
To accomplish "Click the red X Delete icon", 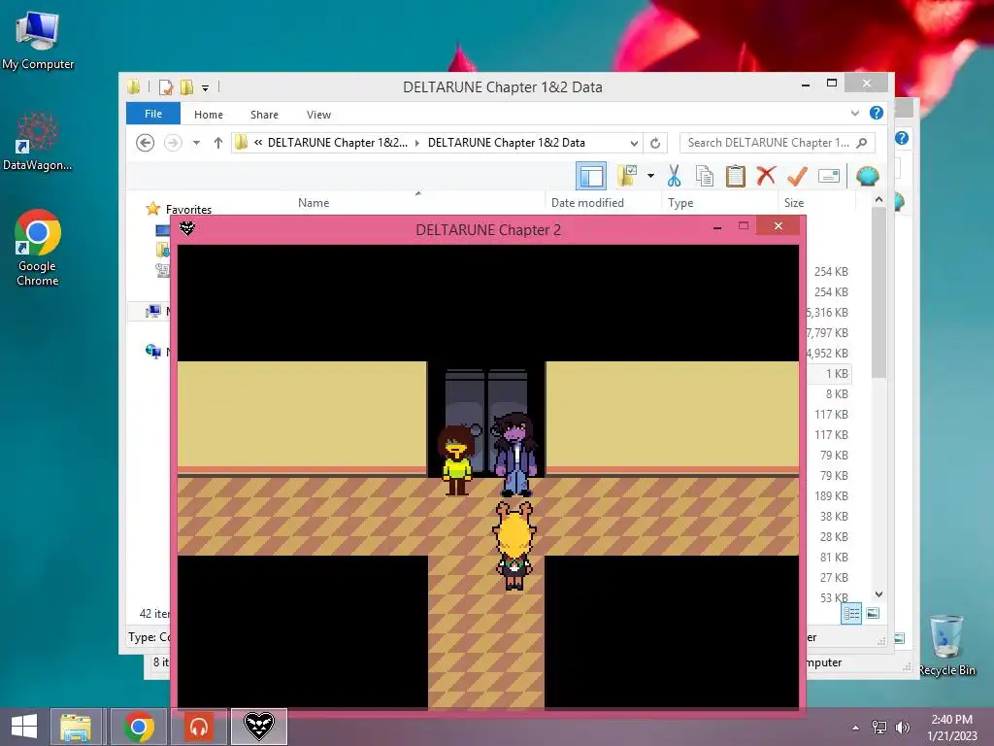I will pyautogui.click(x=766, y=175).
